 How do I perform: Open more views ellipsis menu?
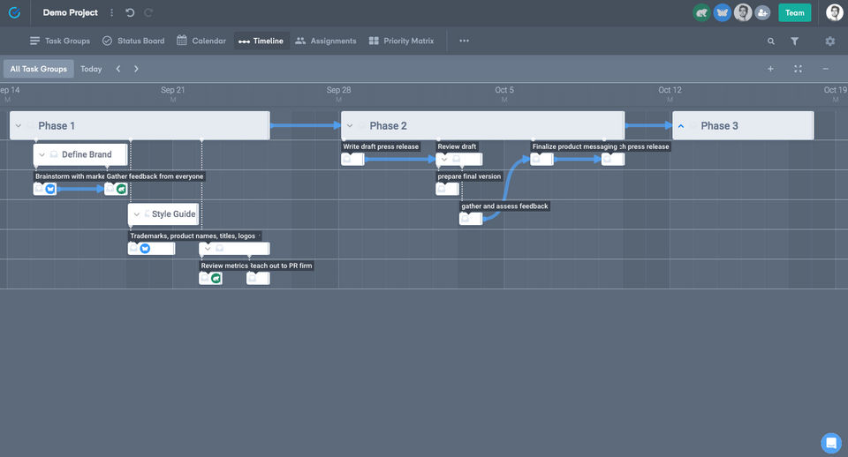(464, 41)
